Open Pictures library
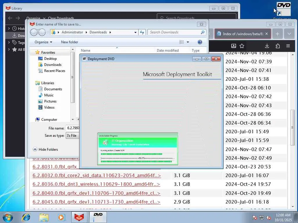Screen dimensions: 298x223 pos(50,101)
